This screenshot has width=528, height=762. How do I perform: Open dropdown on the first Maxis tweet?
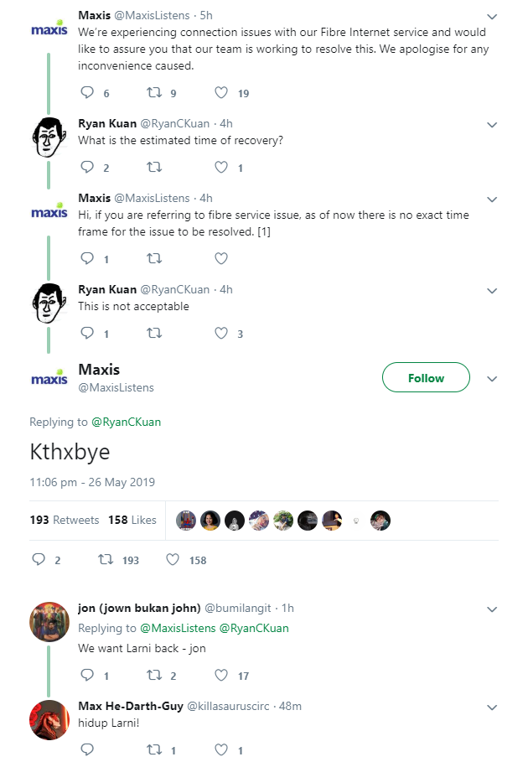[492, 17]
